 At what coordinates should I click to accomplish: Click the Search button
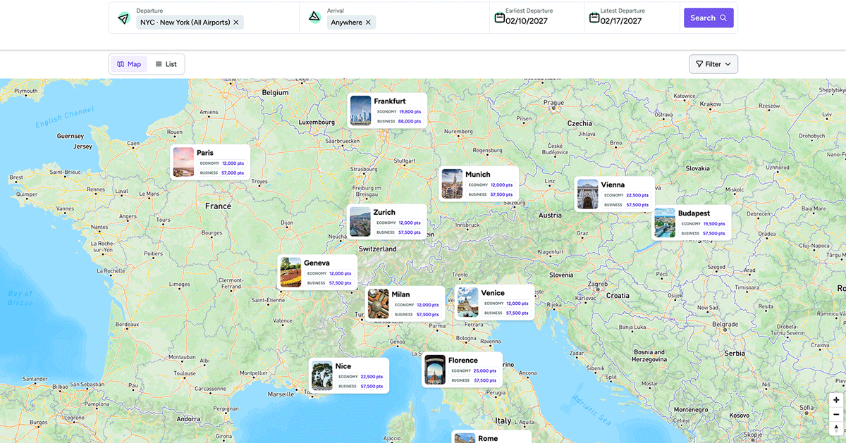(x=709, y=18)
